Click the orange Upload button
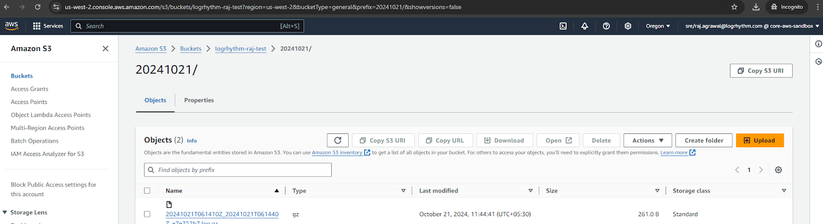Viewport: 823px width, 224px height. coord(760,141)
